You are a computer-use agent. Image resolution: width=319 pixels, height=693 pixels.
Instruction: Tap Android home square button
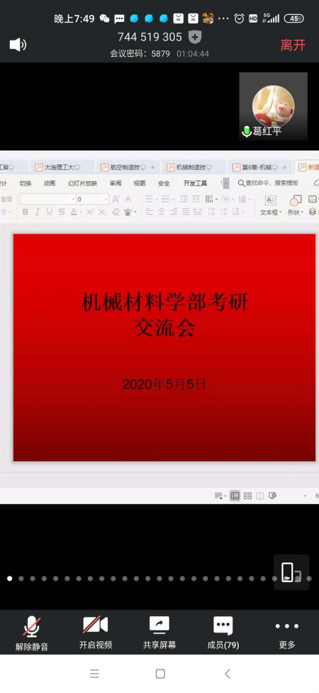[x=160, y=674]
